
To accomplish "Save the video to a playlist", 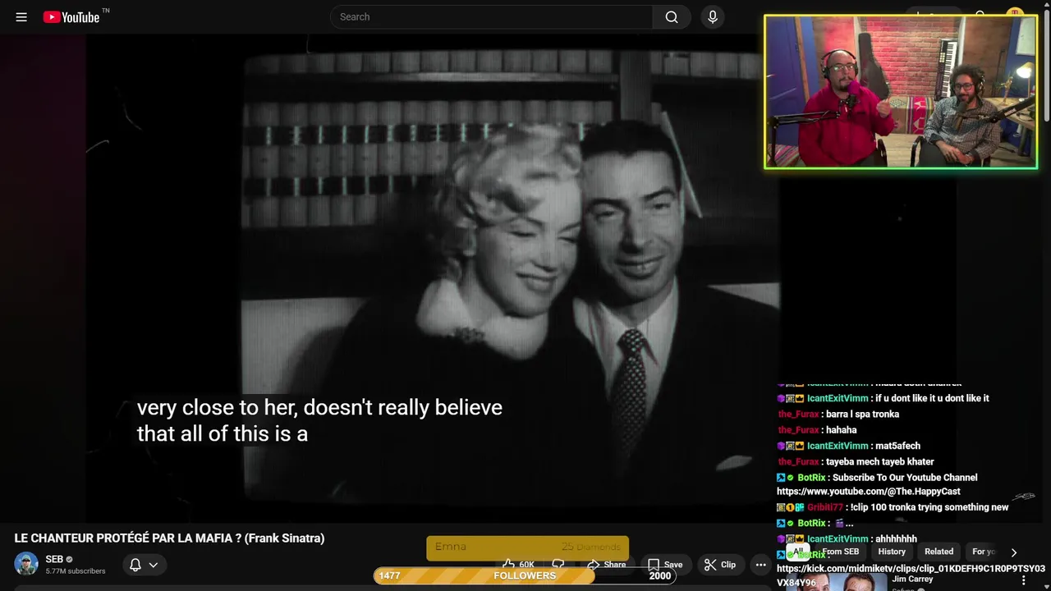I will click(x=664, y=565).
